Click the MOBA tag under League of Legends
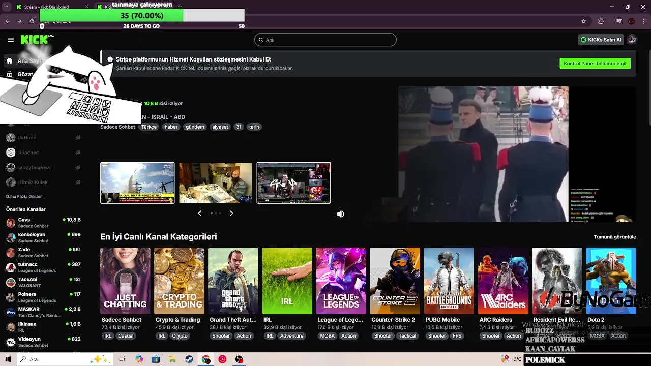 click(x=328, y=336)
